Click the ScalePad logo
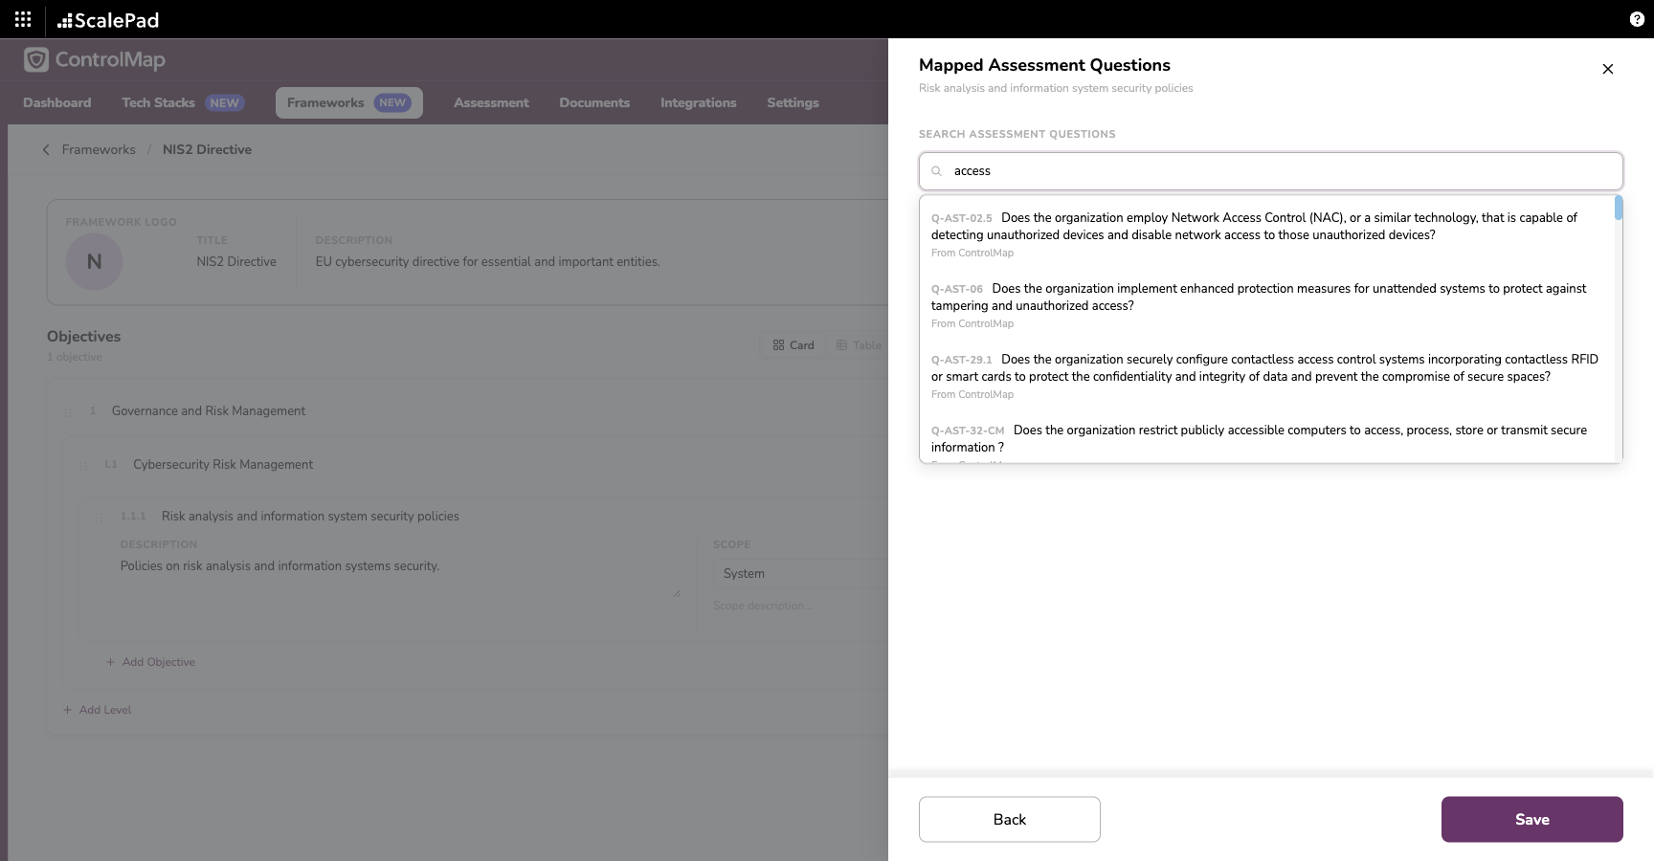This screenshot has width=1654, height=861. [x=108, y=20]
